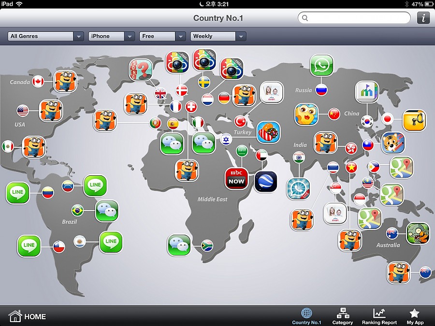Switch to the Category tab
This screenshot has height=326, width=435.
[343, 316]
